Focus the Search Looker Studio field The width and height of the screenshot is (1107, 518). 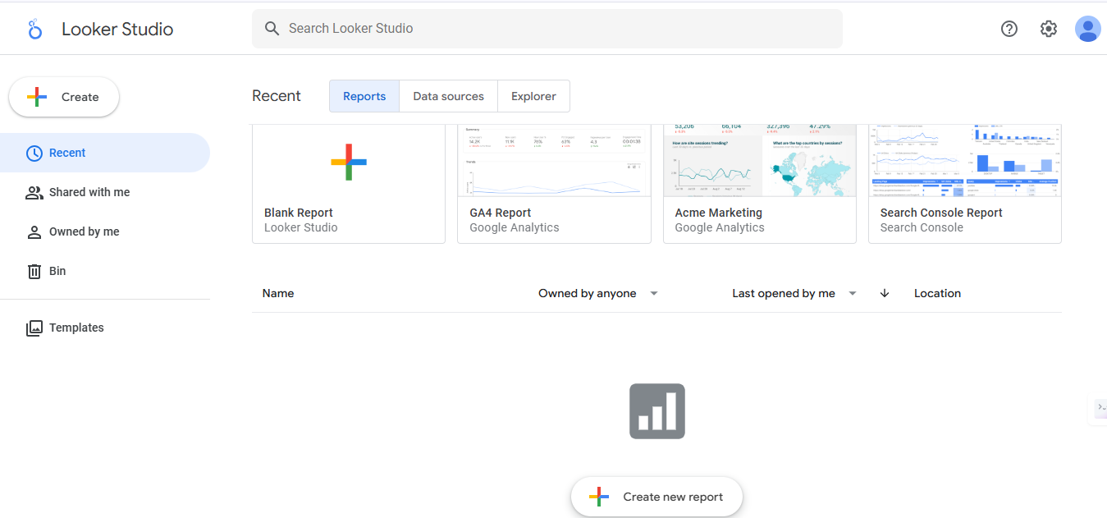(547, 29)
